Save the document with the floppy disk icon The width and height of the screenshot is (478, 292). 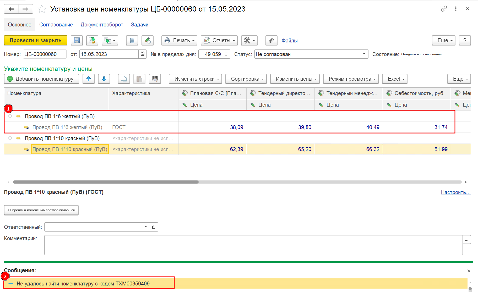[77, 40]
